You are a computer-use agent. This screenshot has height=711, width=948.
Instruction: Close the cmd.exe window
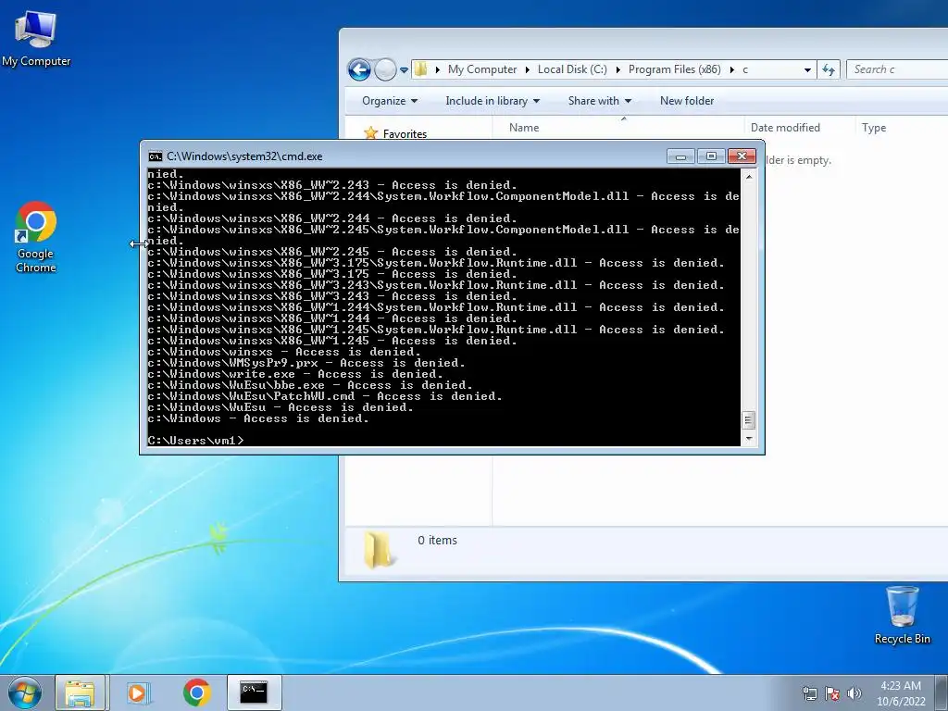(742, 156)
